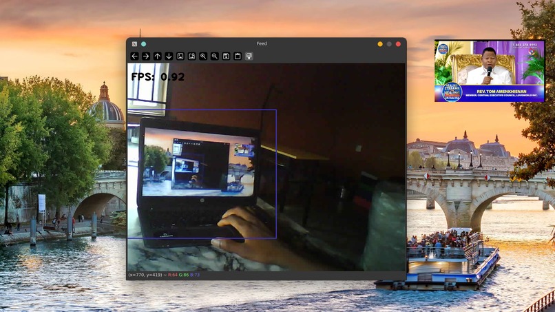Minimize the Feed window with the yellow button
The height and width of the screenshot is (312, 555).
point(380,44)
